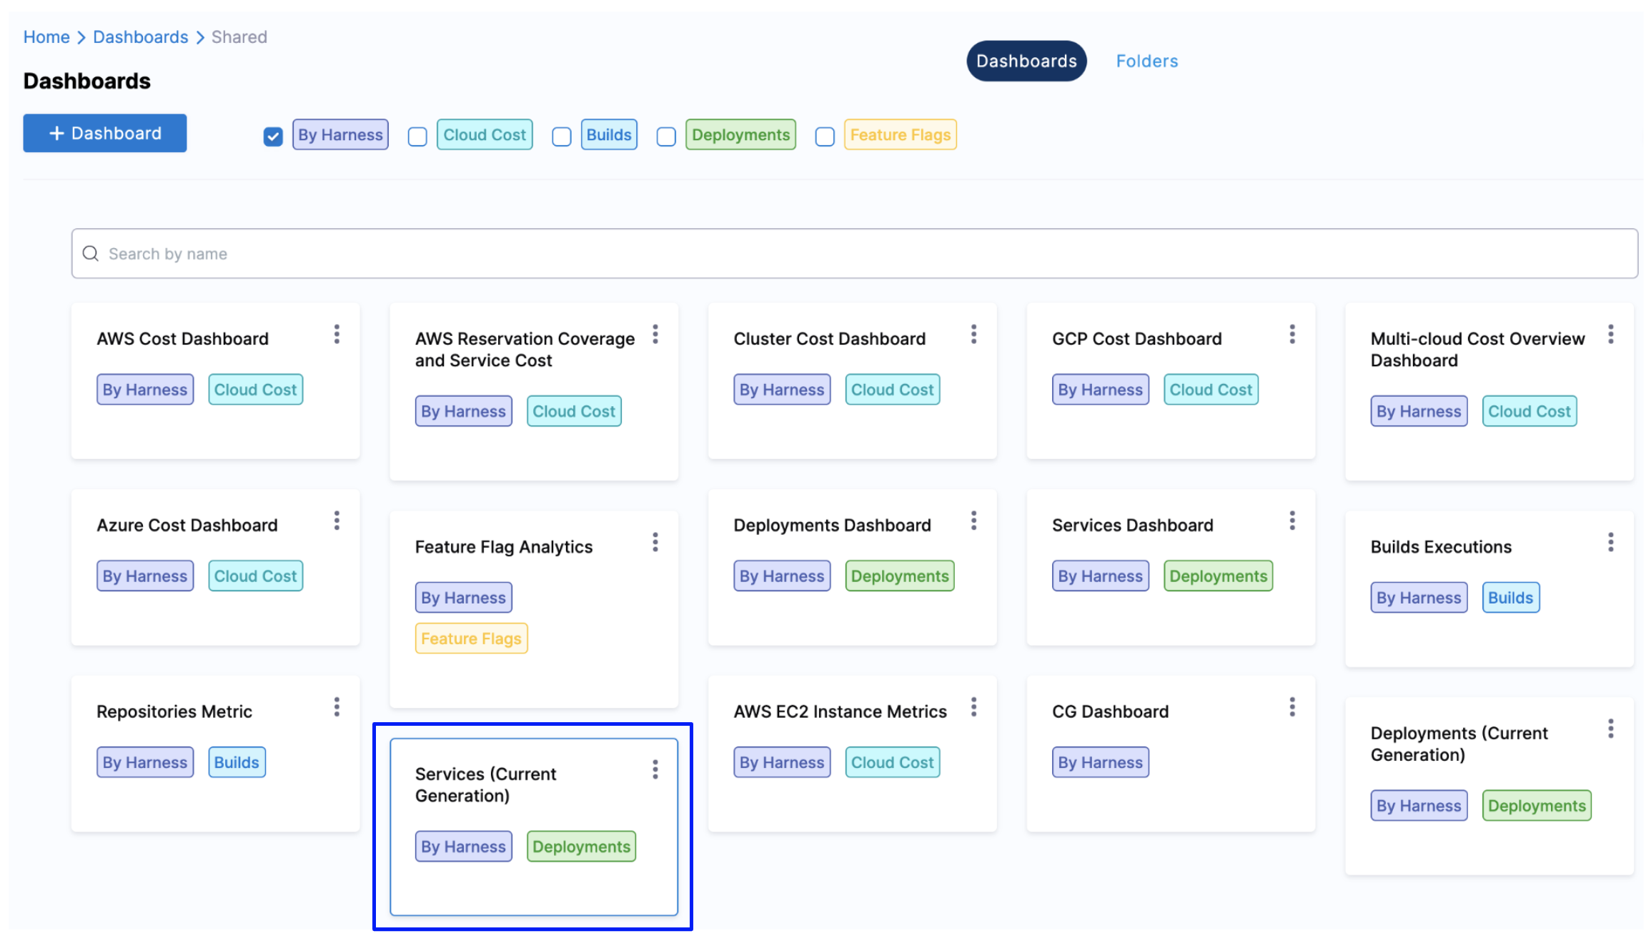Click By Harness tag on AWS Cost Dashboard
The height and width of the screenshot is (941, 1651).
point(145,390)
